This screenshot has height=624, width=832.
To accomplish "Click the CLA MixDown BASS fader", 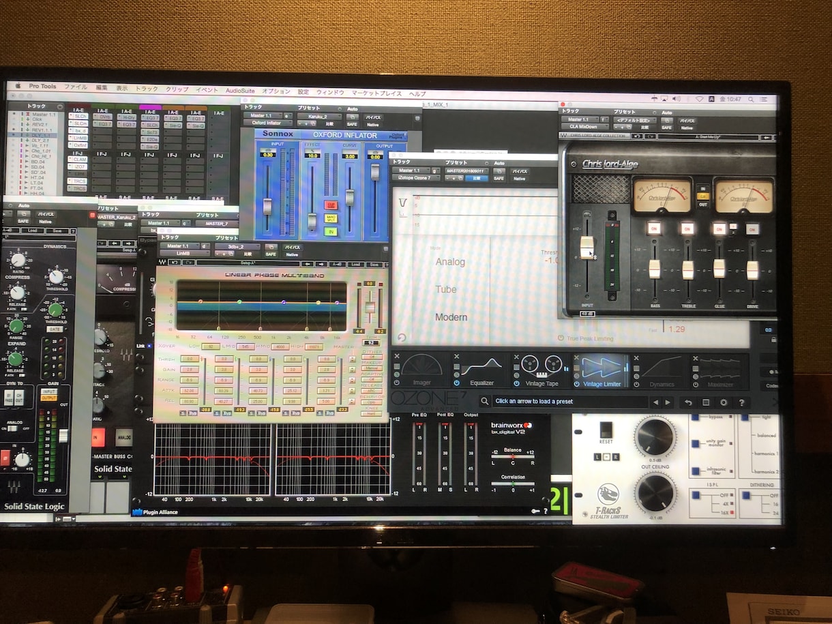I will pos(654,269).
